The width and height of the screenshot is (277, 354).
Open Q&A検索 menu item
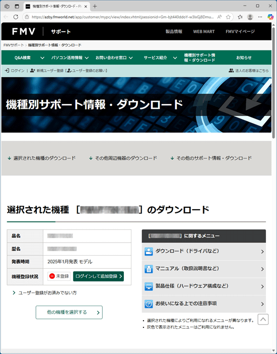coord(23,58)
